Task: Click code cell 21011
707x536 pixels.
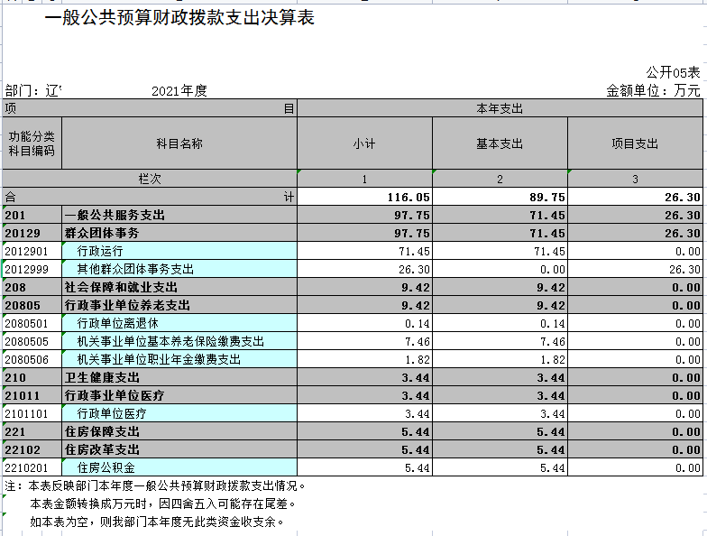Action: [32, 395]
